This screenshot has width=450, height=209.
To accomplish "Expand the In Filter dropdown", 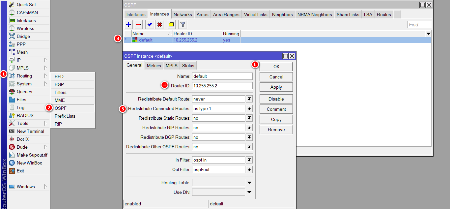I will click(x=249, y=160).
